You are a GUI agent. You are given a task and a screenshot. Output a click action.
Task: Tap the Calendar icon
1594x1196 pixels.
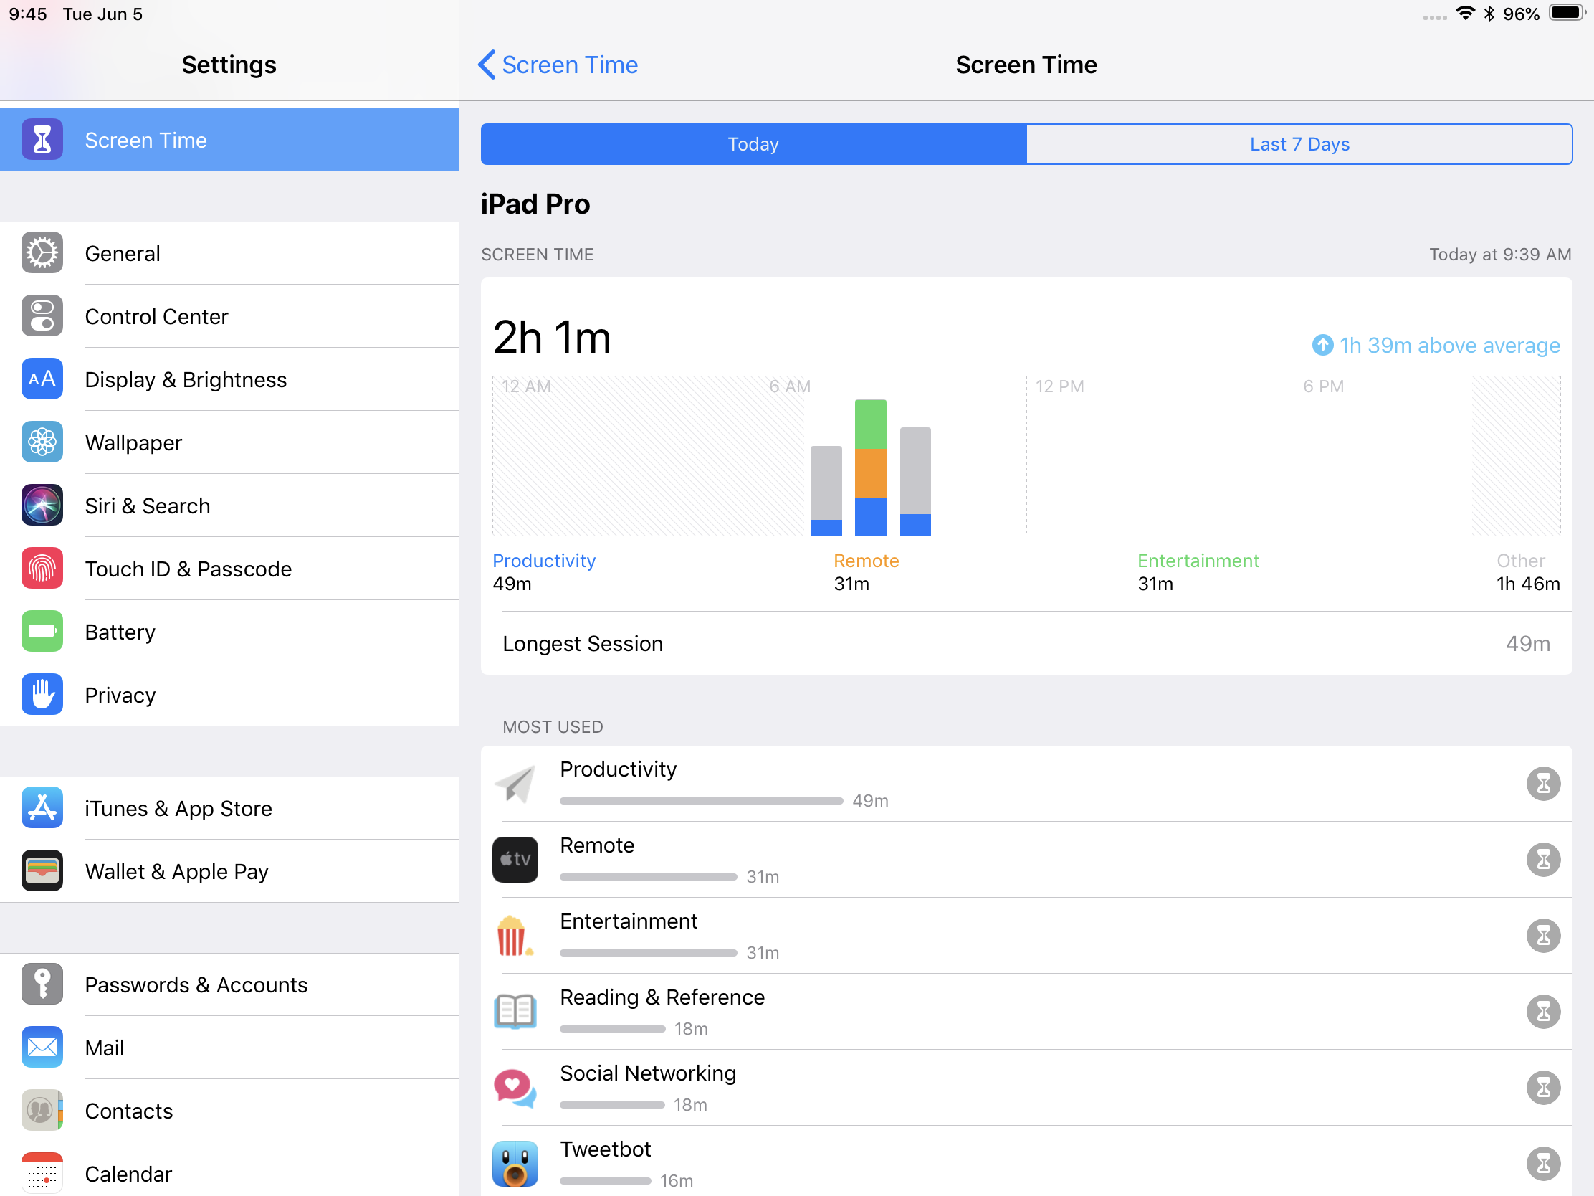(x=42, y=1174)
